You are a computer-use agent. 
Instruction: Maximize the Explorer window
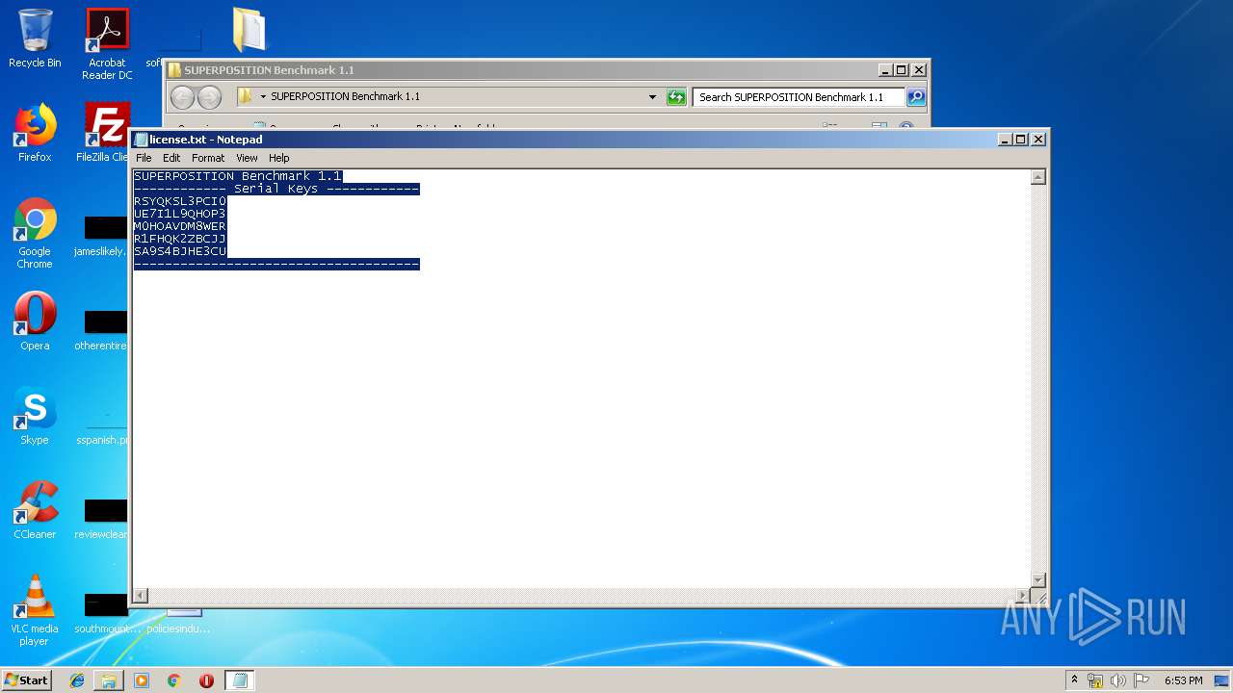tap(902, 70)
